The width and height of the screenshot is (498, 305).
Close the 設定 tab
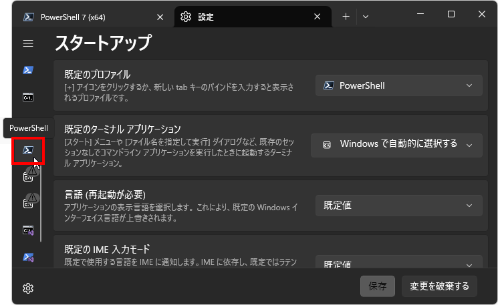coord(317,17)
